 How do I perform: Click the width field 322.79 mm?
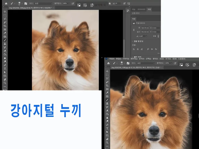point(145,28)
